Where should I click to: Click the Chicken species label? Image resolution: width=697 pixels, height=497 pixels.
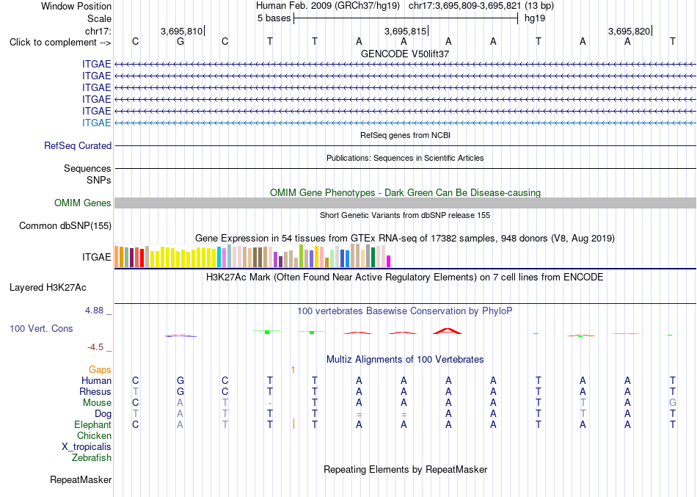(94, 435)
